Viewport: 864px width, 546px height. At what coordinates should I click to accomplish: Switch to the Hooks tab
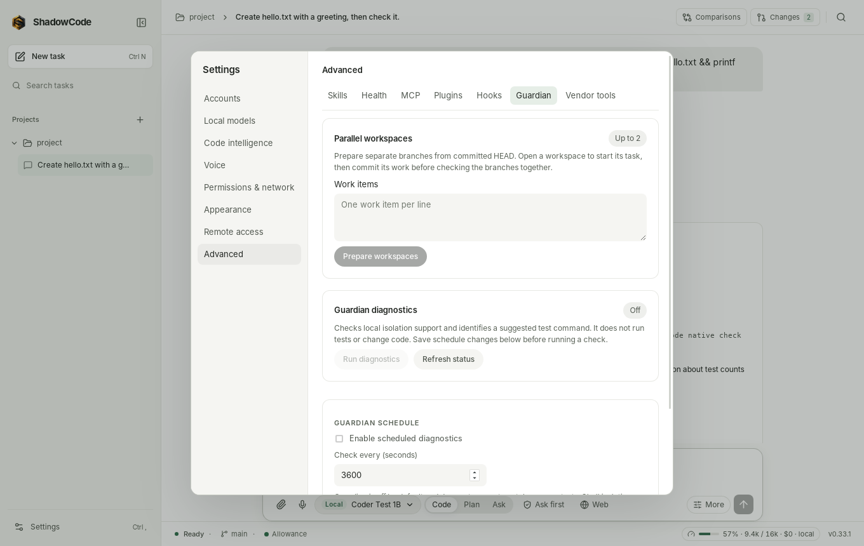pos(489,95)
